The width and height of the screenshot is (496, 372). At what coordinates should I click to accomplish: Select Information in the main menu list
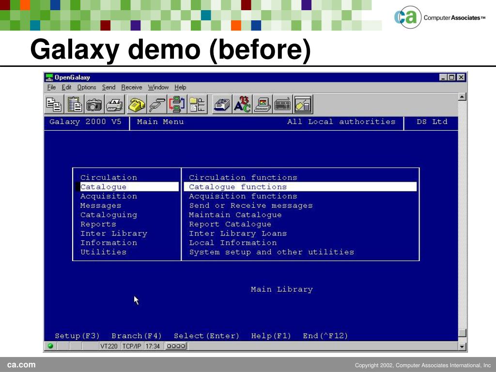tap(108, 243)
